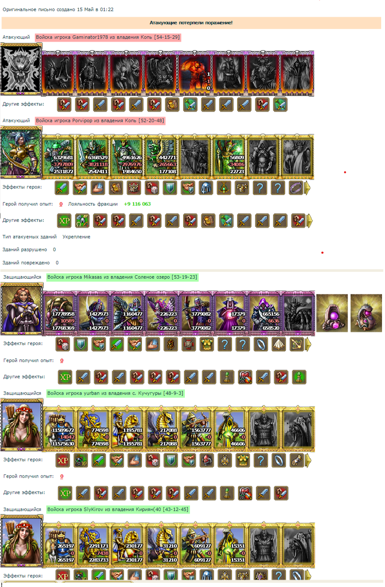
Task: Click the fortress icon in Porvipop's hero effects
Action: 134,188
